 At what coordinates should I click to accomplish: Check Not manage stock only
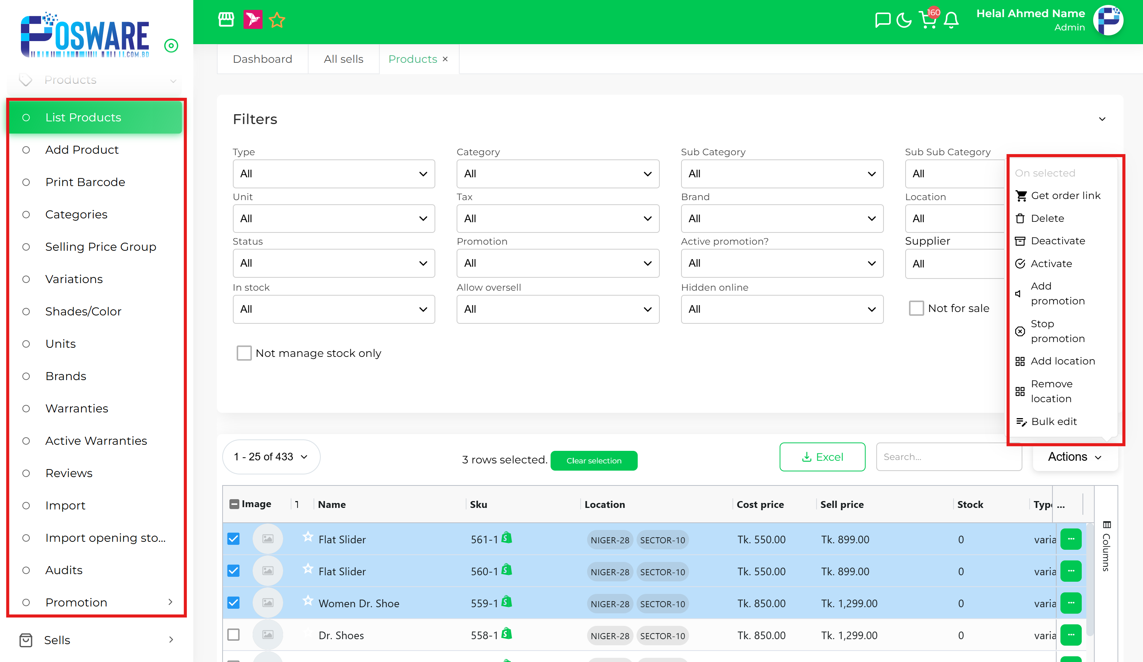244,353
